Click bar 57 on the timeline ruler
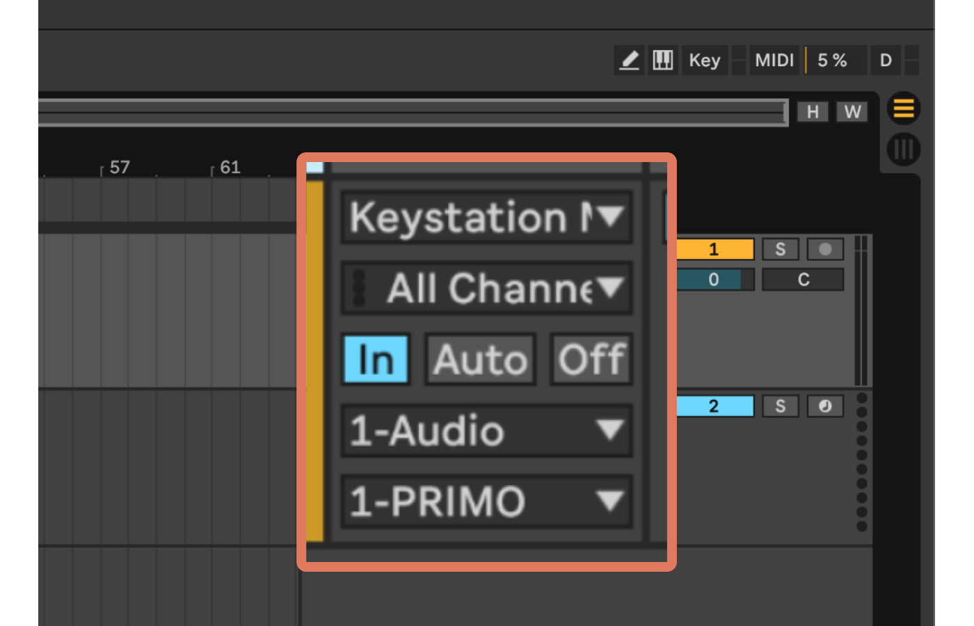974x626 pixels. point(119,168)
